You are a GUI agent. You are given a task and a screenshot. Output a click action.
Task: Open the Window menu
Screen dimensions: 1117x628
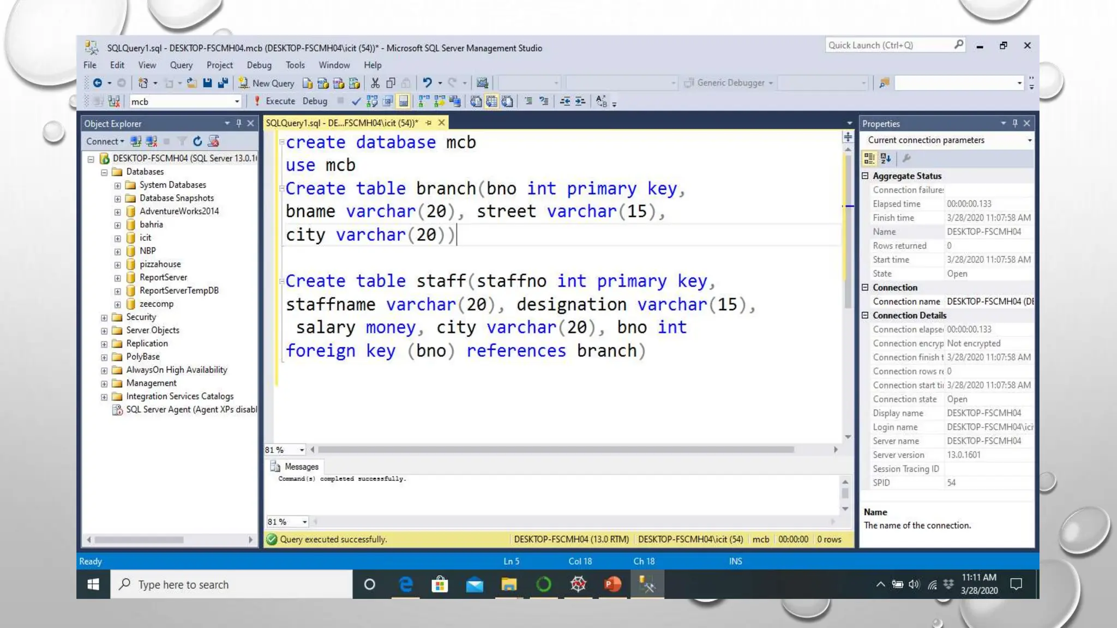coord(334,65)
